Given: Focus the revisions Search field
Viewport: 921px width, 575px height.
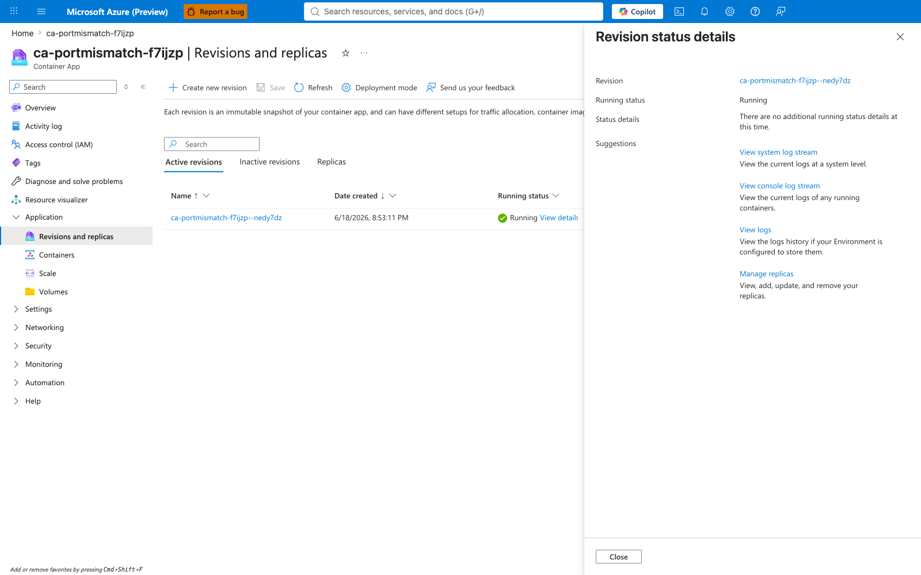Looking at the screenshot, I should tap(212, 144).
